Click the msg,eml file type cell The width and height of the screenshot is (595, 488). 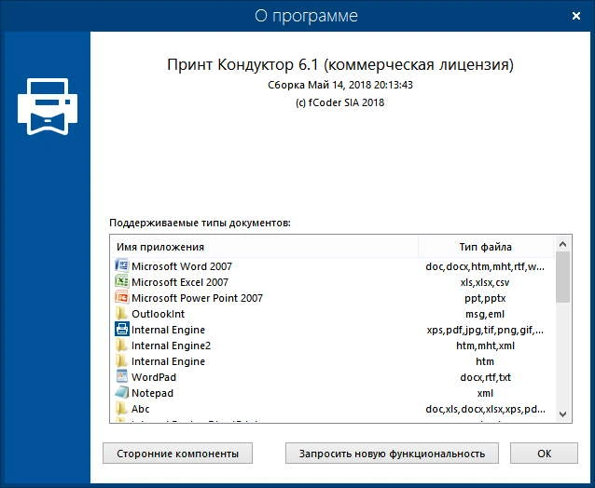[485, 314]
